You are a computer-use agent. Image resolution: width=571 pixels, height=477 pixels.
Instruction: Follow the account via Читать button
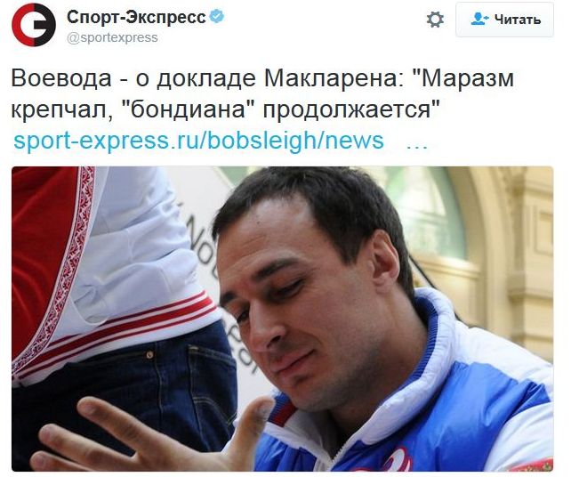tap(504, 20)
